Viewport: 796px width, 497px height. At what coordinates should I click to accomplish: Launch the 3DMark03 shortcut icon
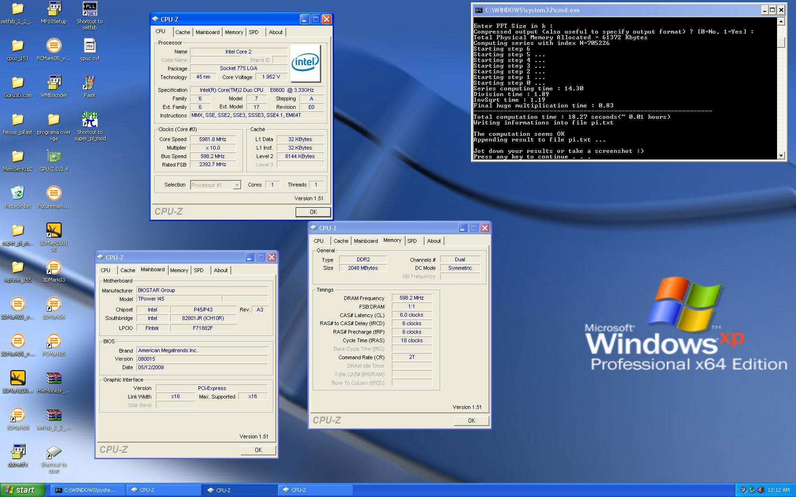[54, 267]
